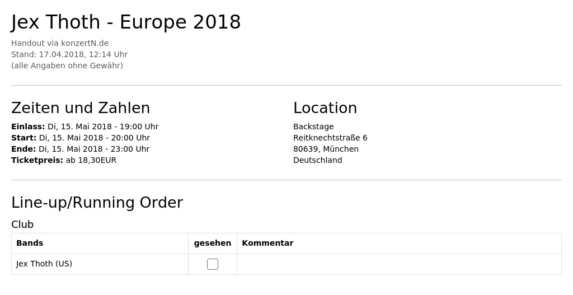This screenshot has height=295, width=573.
Task: Click the Club stage label
Action: [22, 224]
